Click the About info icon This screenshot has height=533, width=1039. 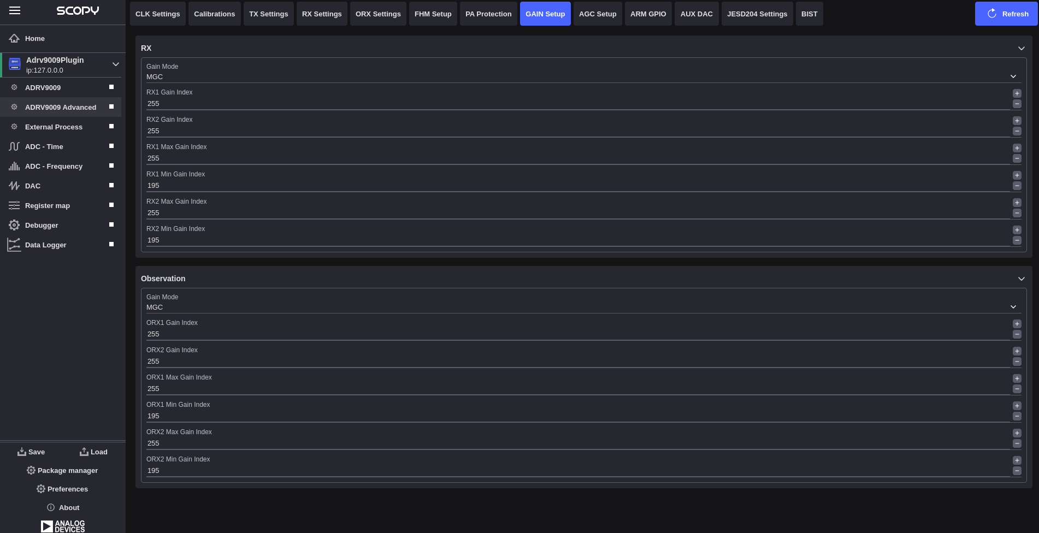[51, 507]
